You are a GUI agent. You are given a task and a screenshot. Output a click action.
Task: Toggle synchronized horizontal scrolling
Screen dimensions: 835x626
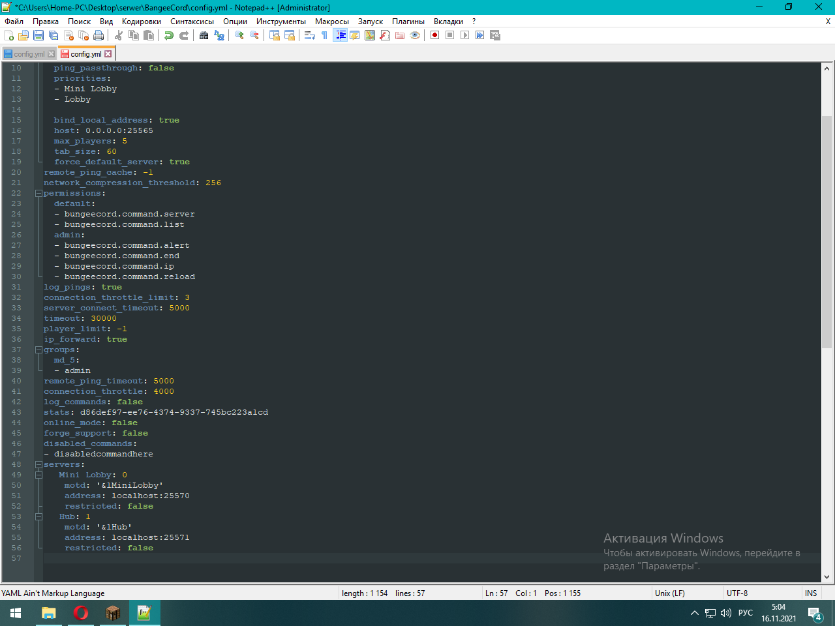click(x=289, y=35)
